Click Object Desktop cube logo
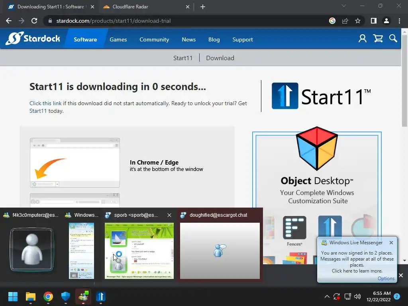 coord(317,148)
